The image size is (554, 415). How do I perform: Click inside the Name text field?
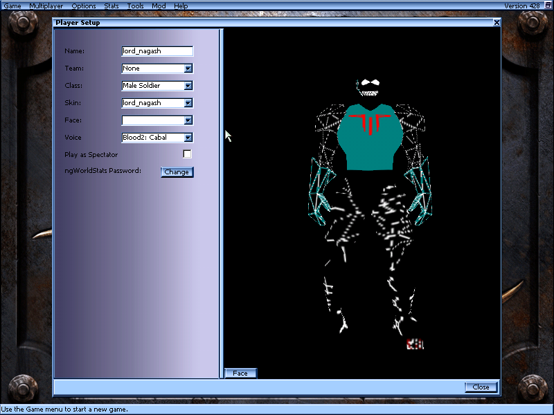coord(156,50)
